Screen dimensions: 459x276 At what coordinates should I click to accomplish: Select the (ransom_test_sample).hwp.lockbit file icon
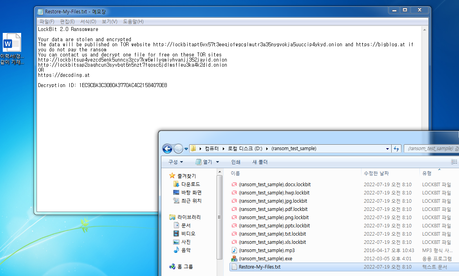point(234,193)
